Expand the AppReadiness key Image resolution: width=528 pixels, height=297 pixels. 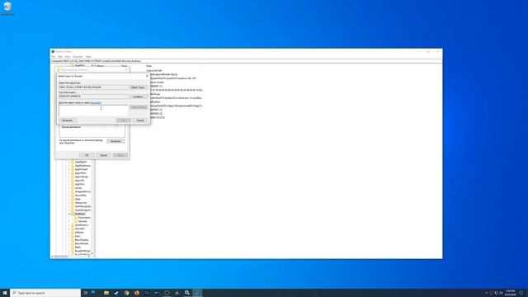coord(69,166)
